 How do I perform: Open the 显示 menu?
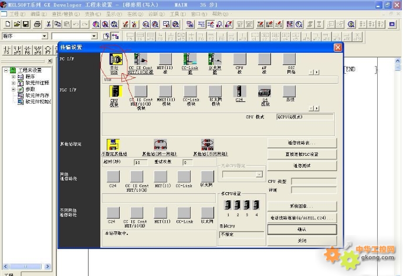click(114, 14)
